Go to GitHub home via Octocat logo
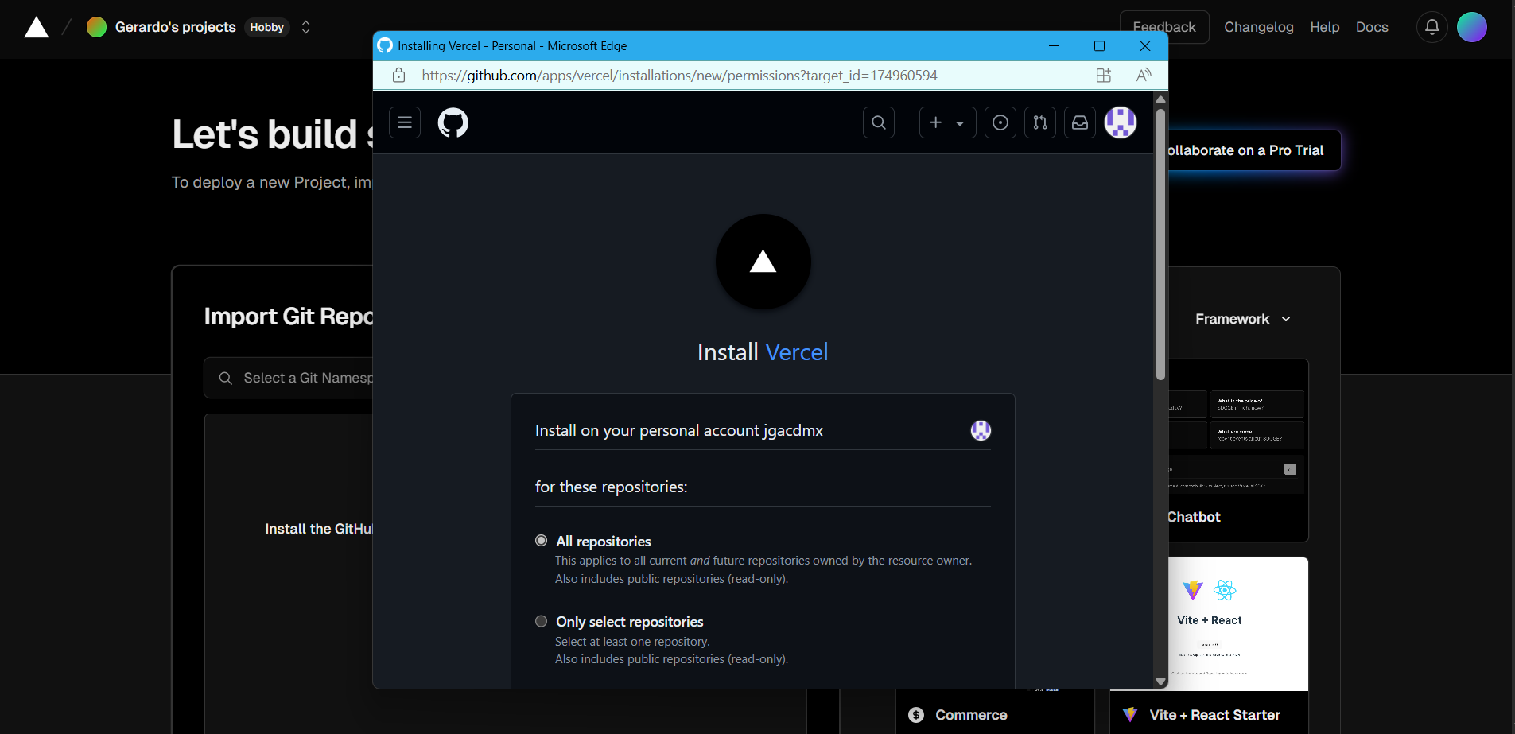 point(453,122)
